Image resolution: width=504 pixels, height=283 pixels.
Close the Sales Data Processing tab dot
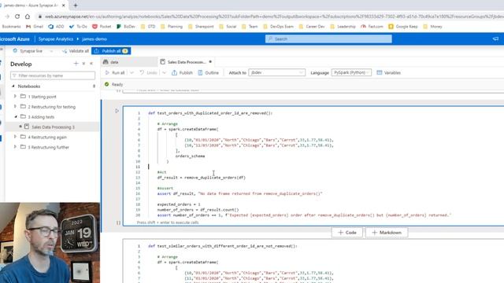(x=210, y=62)
